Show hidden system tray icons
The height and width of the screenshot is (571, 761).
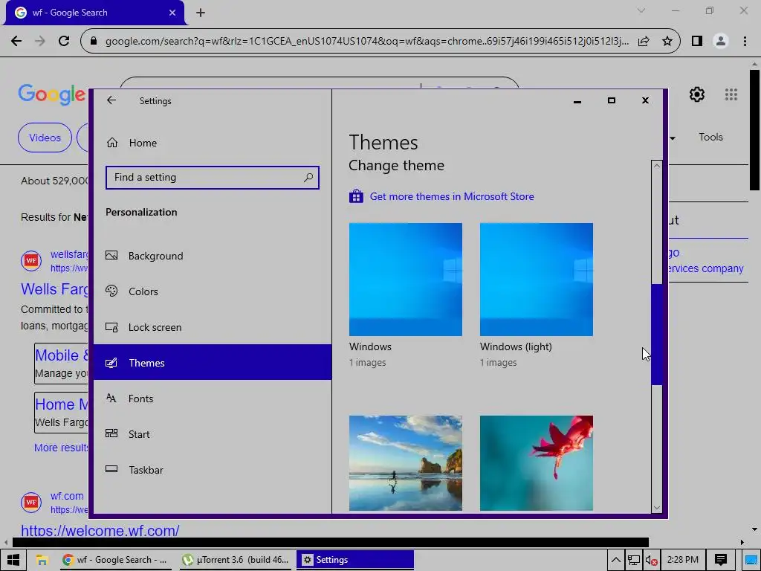coord(615,560)
